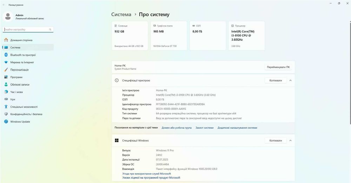Viewport: 351px width, 183px height.
Task: Open Мережа та Інтернет network icon
Action: pos(6,62)
